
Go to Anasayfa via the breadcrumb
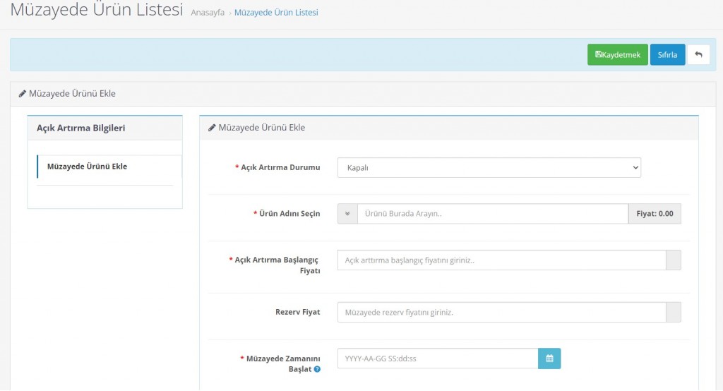tap(208, 13)
